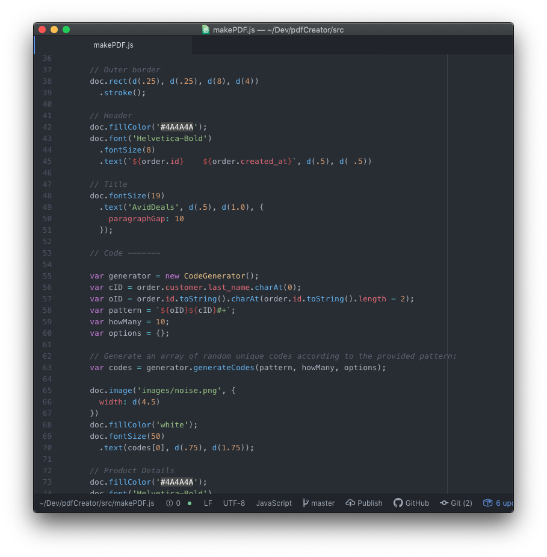Change line ending via LF selector
This screenshot has width=547, height=557.
208,503
